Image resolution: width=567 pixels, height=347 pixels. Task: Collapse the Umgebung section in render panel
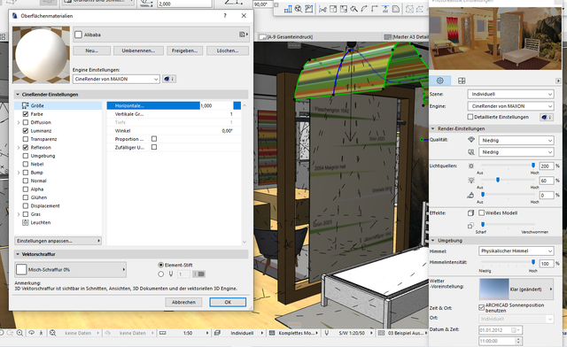tap(433, 241)
